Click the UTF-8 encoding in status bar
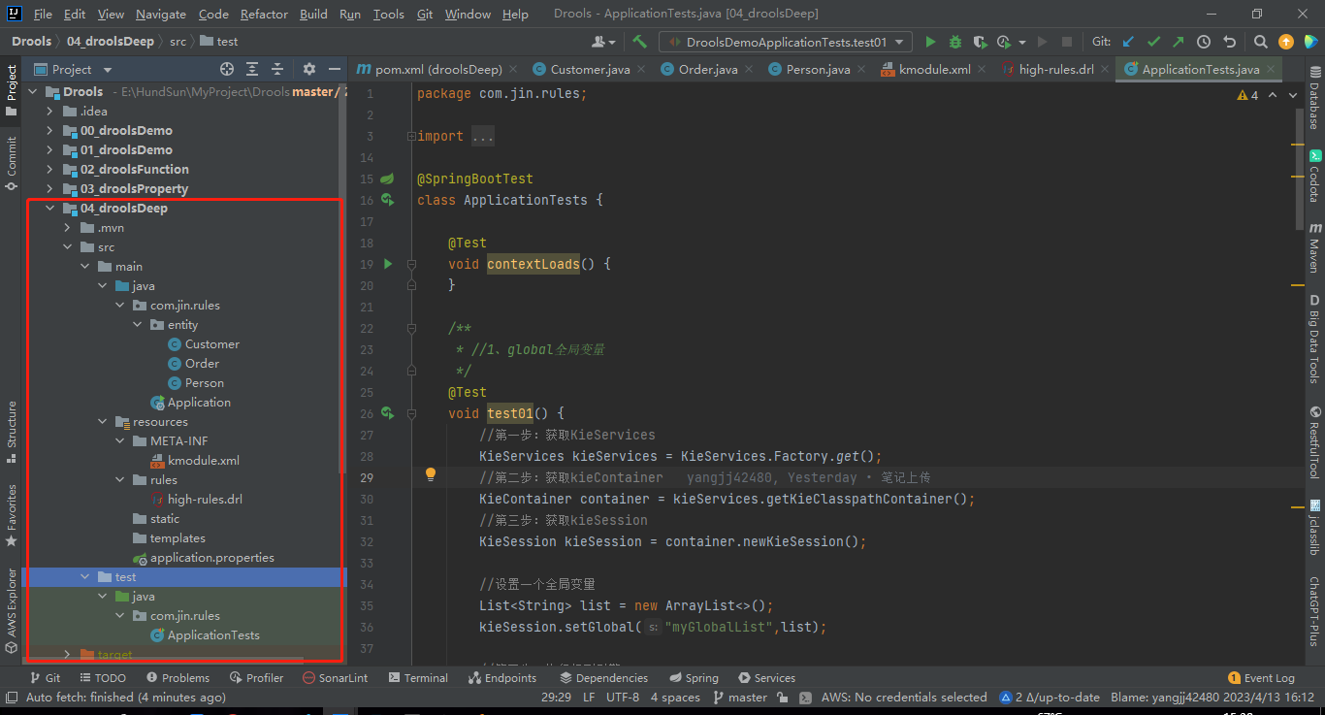This screenshot has height=715, width=1325. pos(623,698)
